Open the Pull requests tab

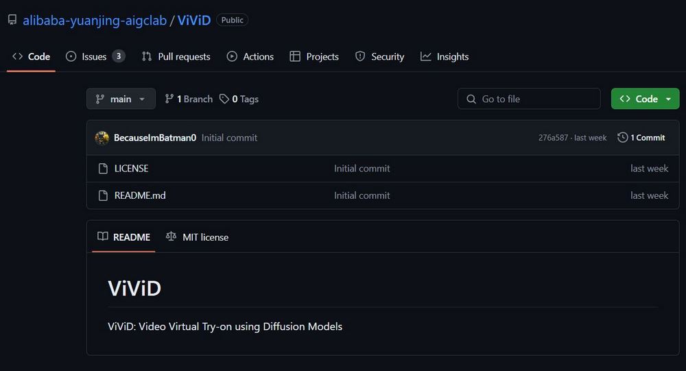point(176,56)
